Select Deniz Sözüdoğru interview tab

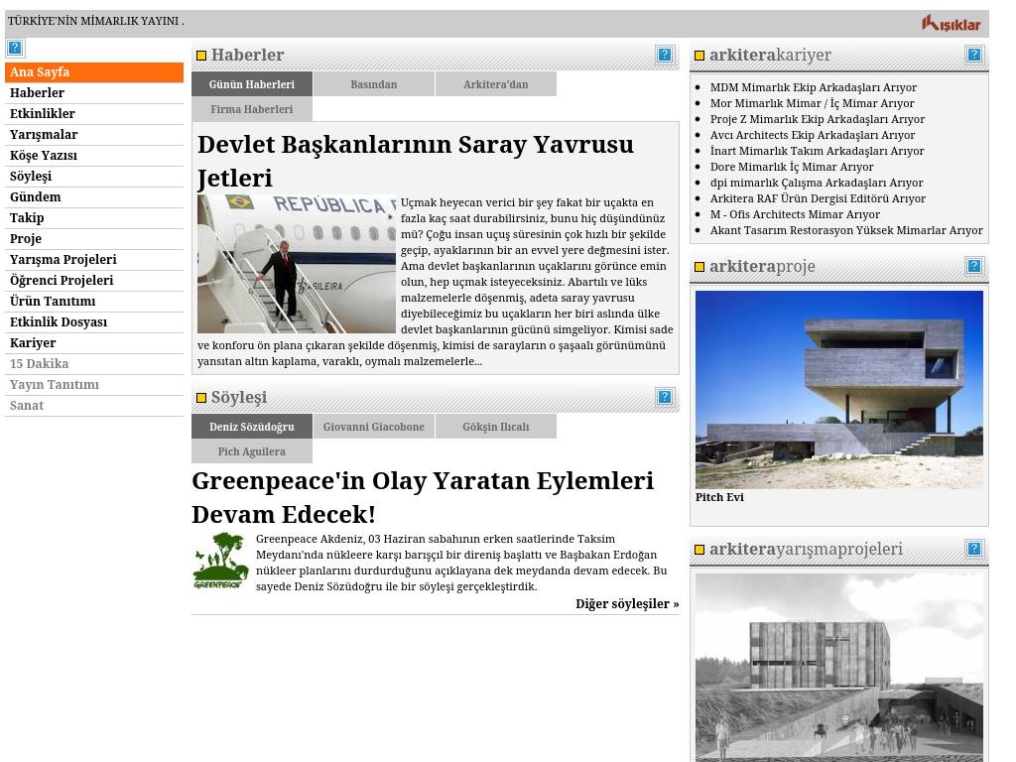coord(252,427)
